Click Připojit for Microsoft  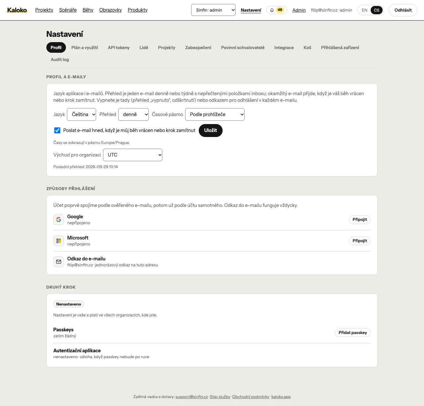click(360, 241)
